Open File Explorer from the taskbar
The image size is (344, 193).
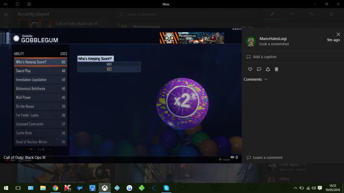(x=43, y=188)
